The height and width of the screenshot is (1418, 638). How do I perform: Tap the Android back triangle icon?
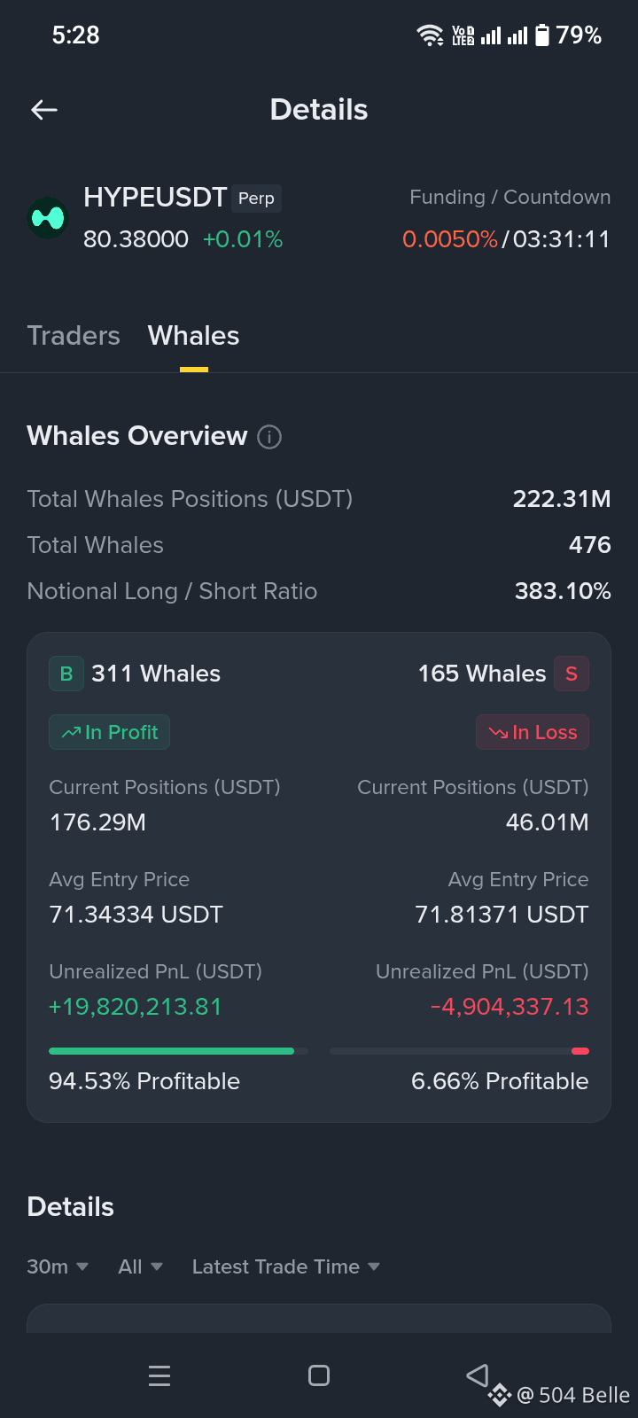(478, 1375)
